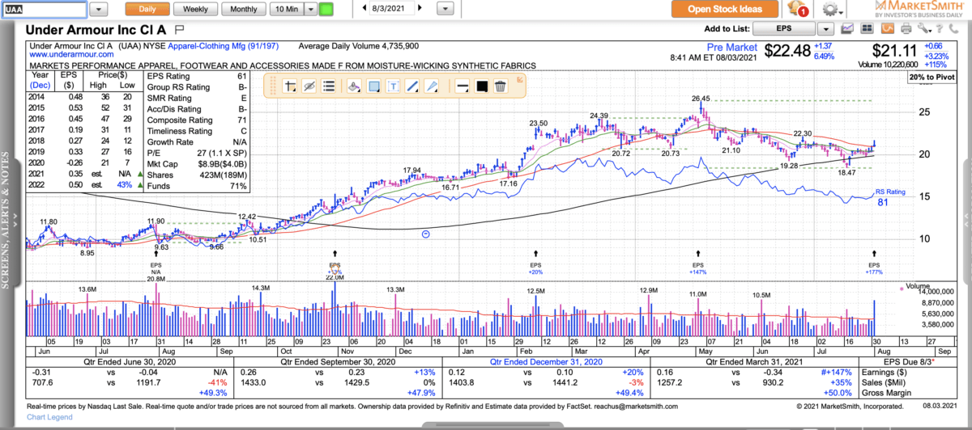
Task: Select the crosshair cursor tool
Action: tap(288, 86)
